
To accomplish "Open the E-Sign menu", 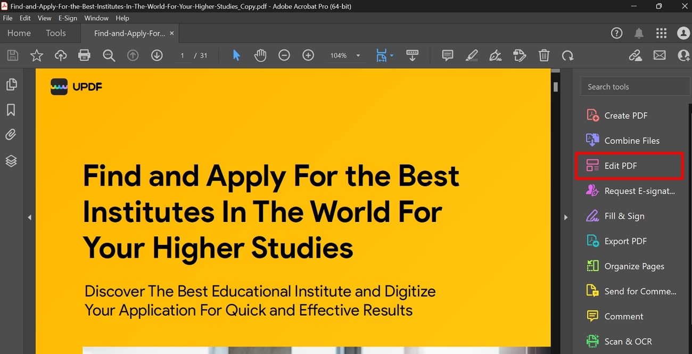I will tap(68, 18).
